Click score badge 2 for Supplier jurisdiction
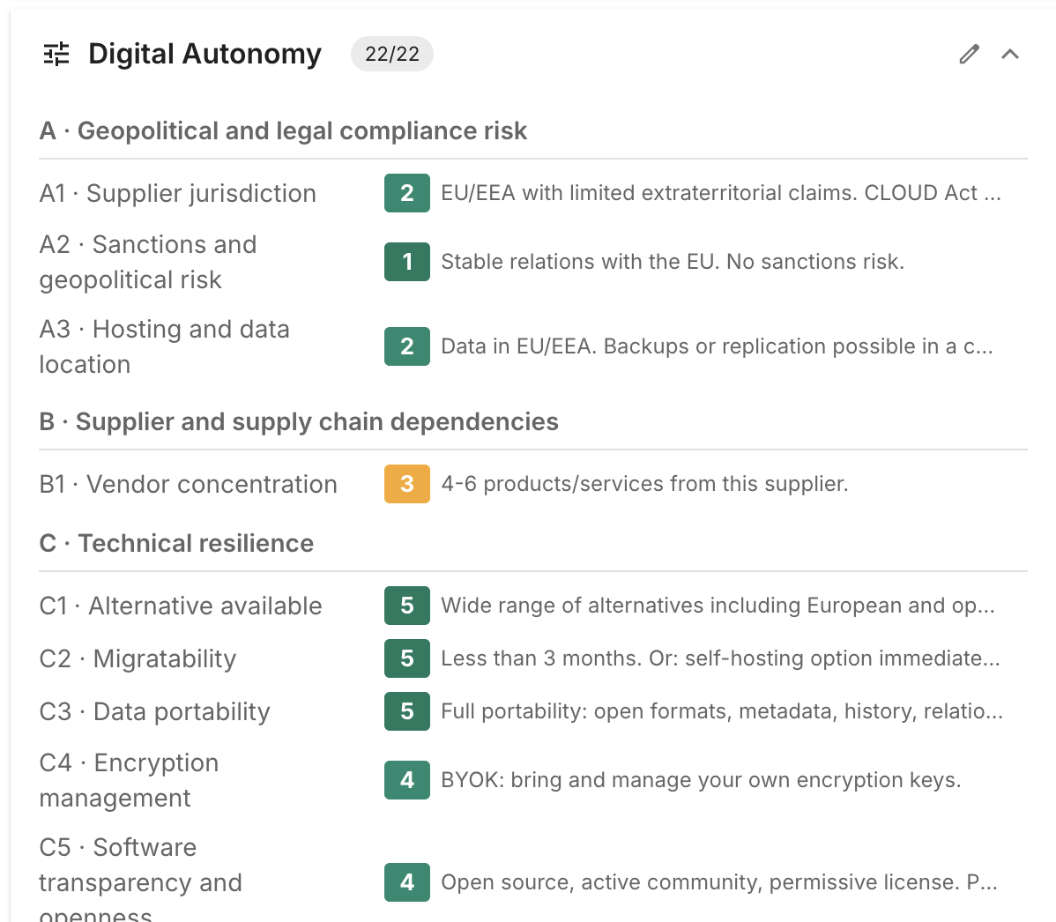 406,193
